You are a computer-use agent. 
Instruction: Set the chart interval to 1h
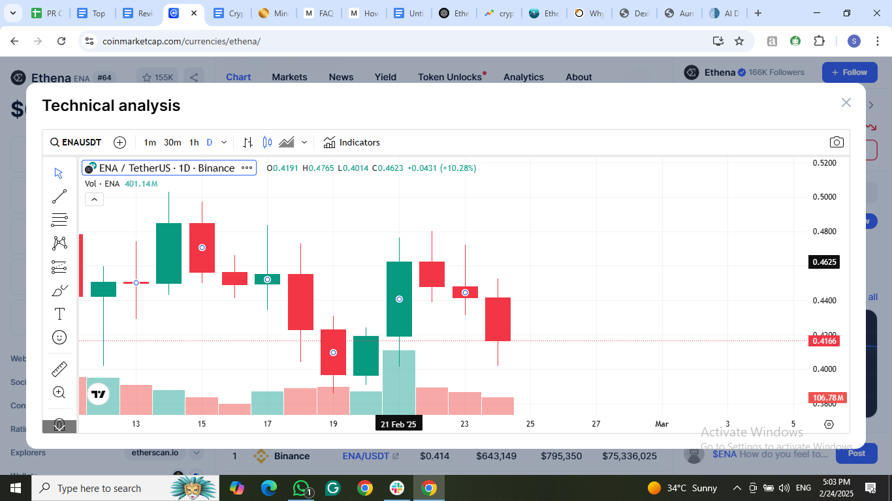[x=194, y=142]
